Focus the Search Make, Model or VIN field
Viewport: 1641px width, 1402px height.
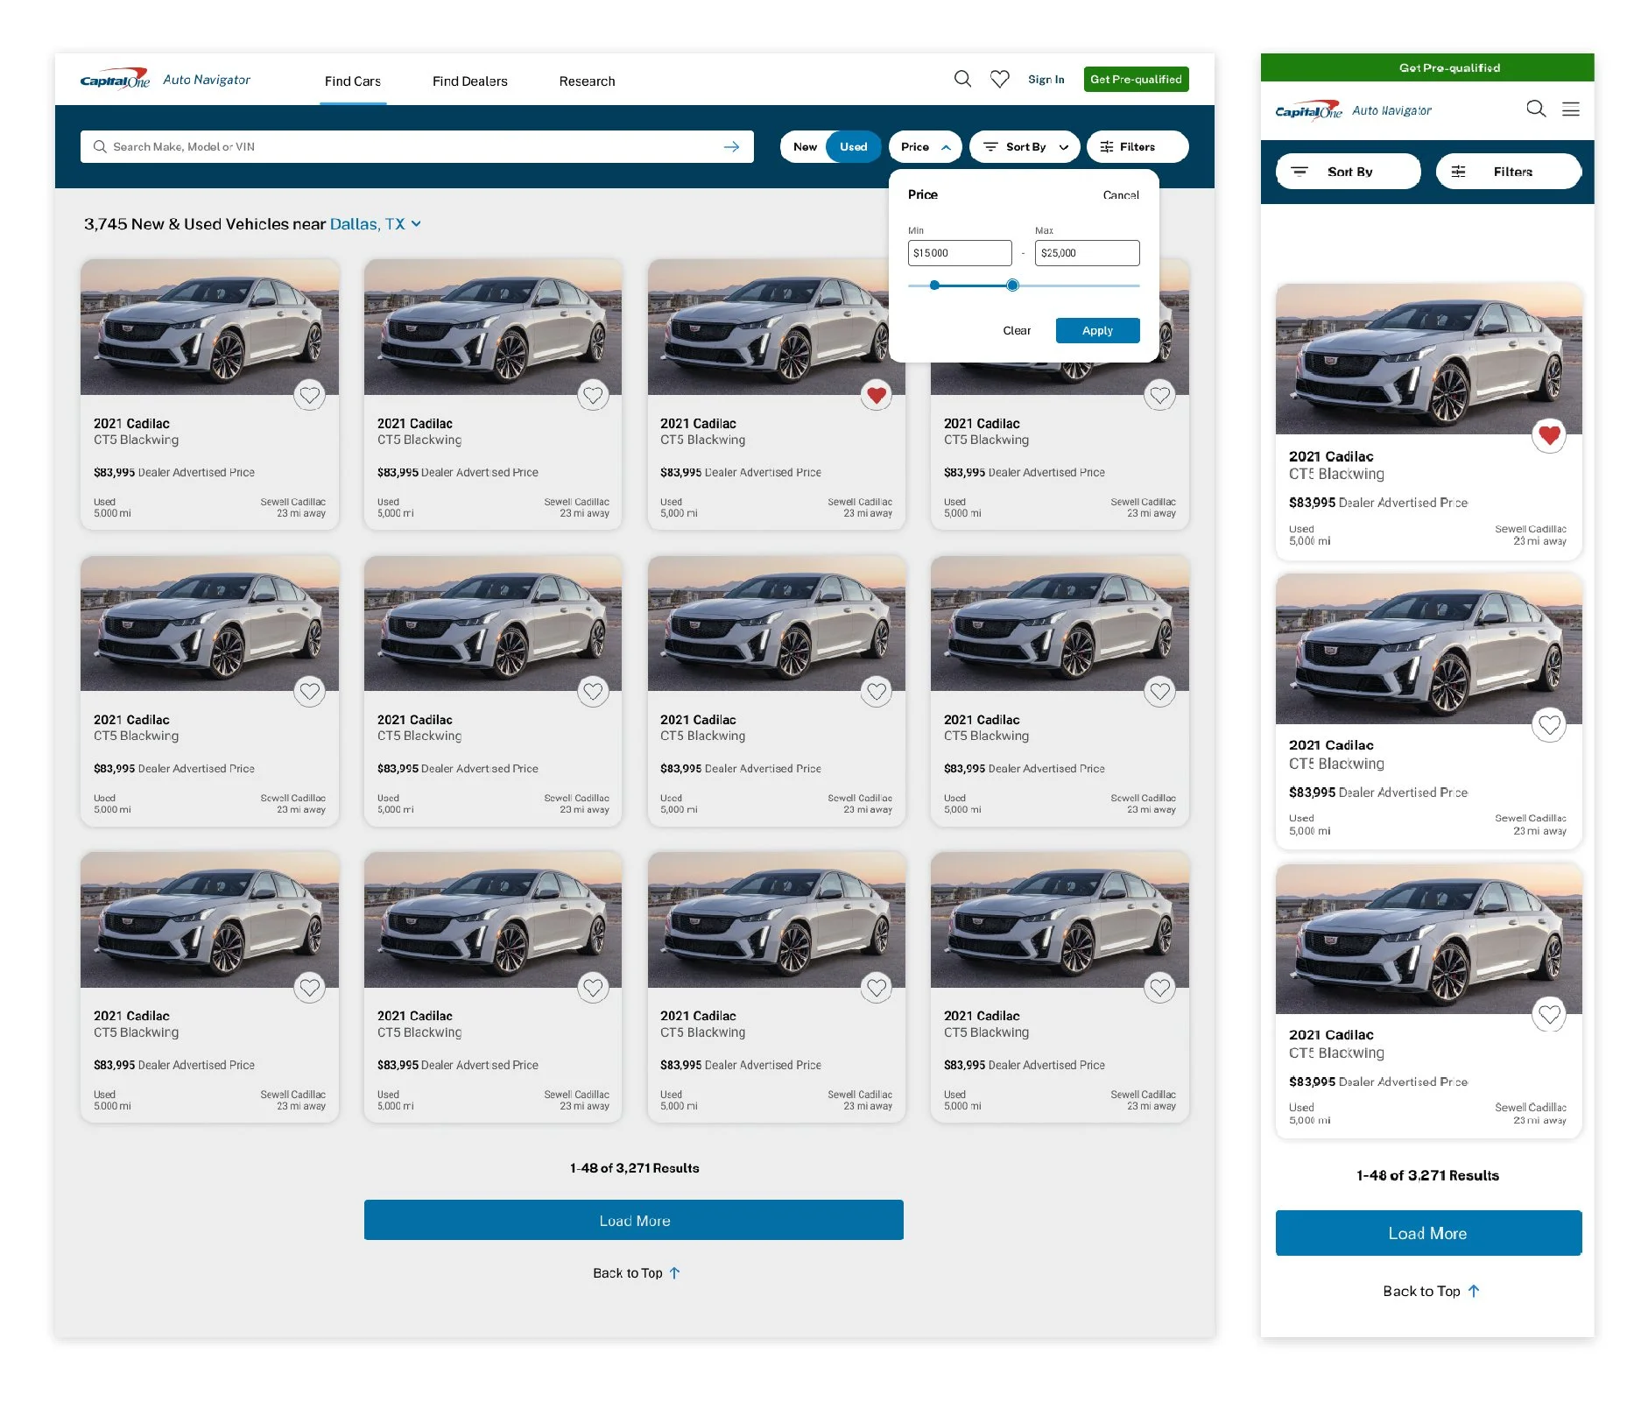pyautogui.click(x=417, y=147)
